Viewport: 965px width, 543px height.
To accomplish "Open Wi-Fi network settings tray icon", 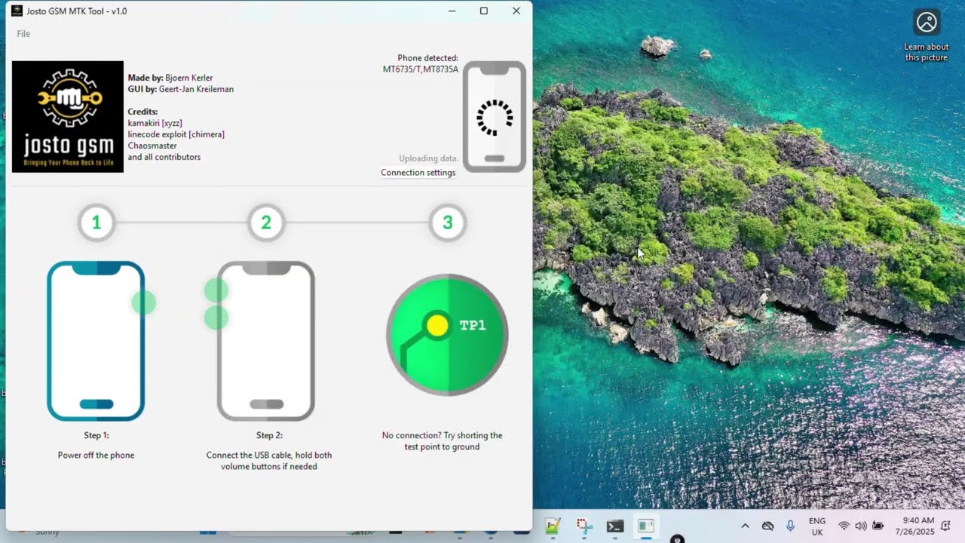I will (844, 526).
